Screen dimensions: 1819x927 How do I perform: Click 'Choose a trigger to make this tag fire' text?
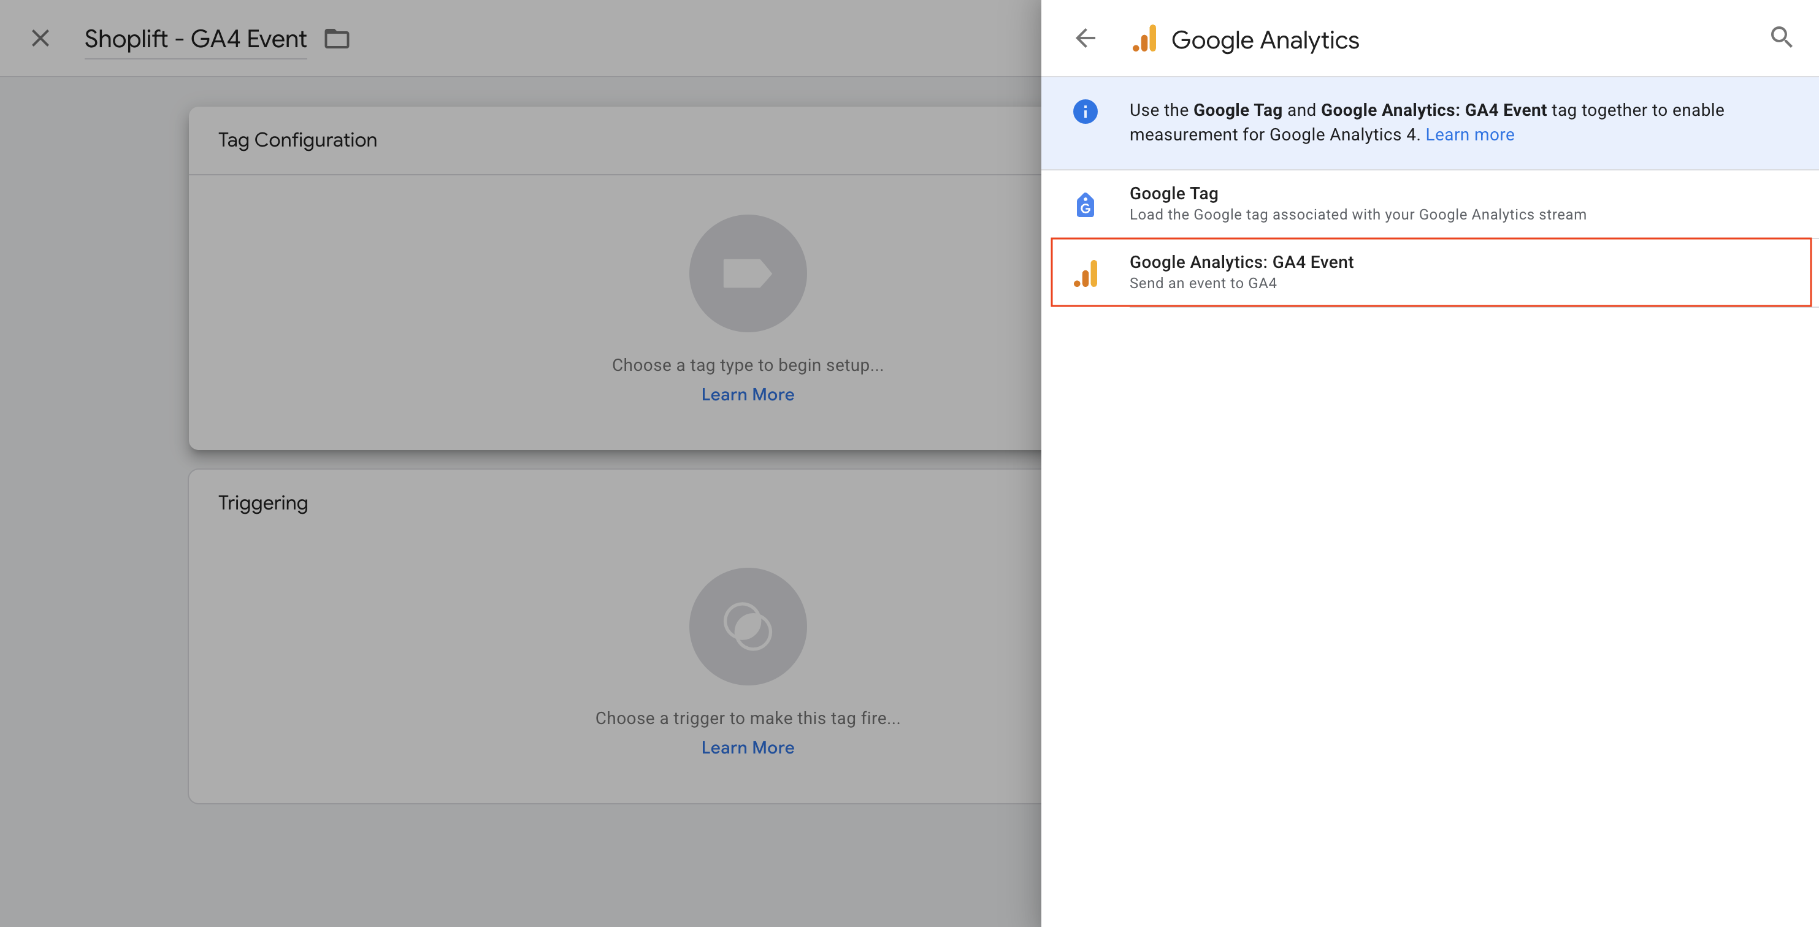coord(747,718)
